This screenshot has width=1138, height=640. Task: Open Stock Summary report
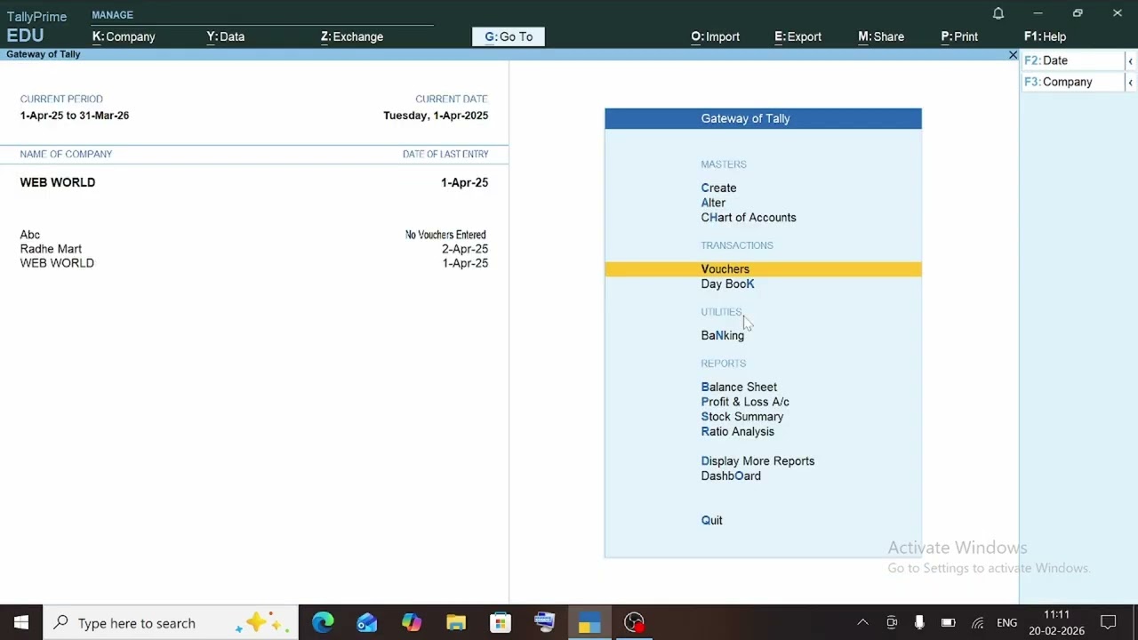(x=742, y=416)
